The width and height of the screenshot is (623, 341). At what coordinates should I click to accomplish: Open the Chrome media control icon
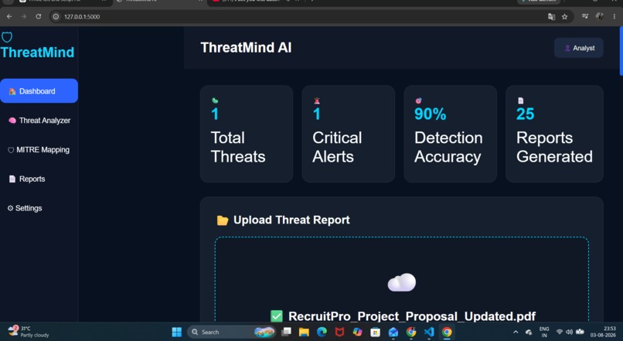(x=585, y=16)
